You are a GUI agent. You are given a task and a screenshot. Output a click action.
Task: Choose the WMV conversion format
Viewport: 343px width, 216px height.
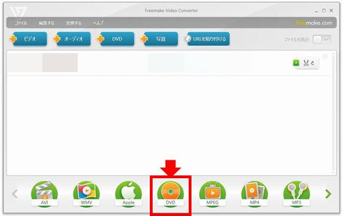click(x=86, y=194)
